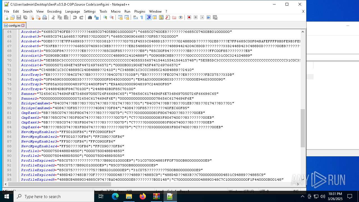Click the Copy toolbar icon
The height and width of the screenshot is (202, 359).
click(60, 17)
